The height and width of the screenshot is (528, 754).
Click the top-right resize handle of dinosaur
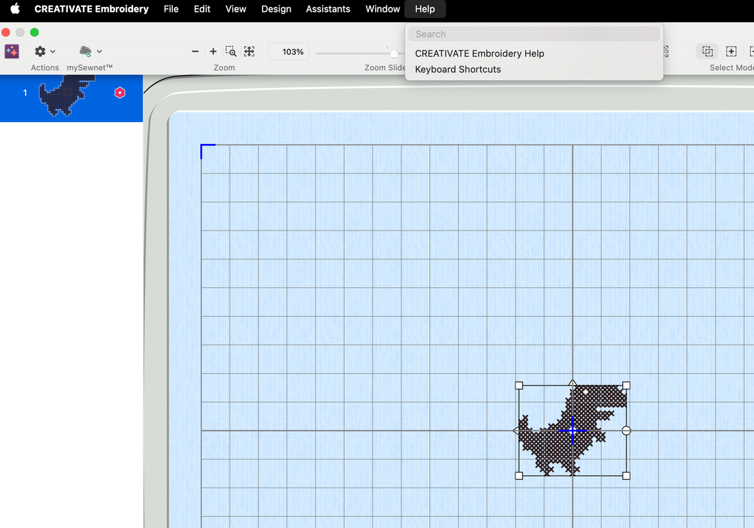(x=626, y=385)
